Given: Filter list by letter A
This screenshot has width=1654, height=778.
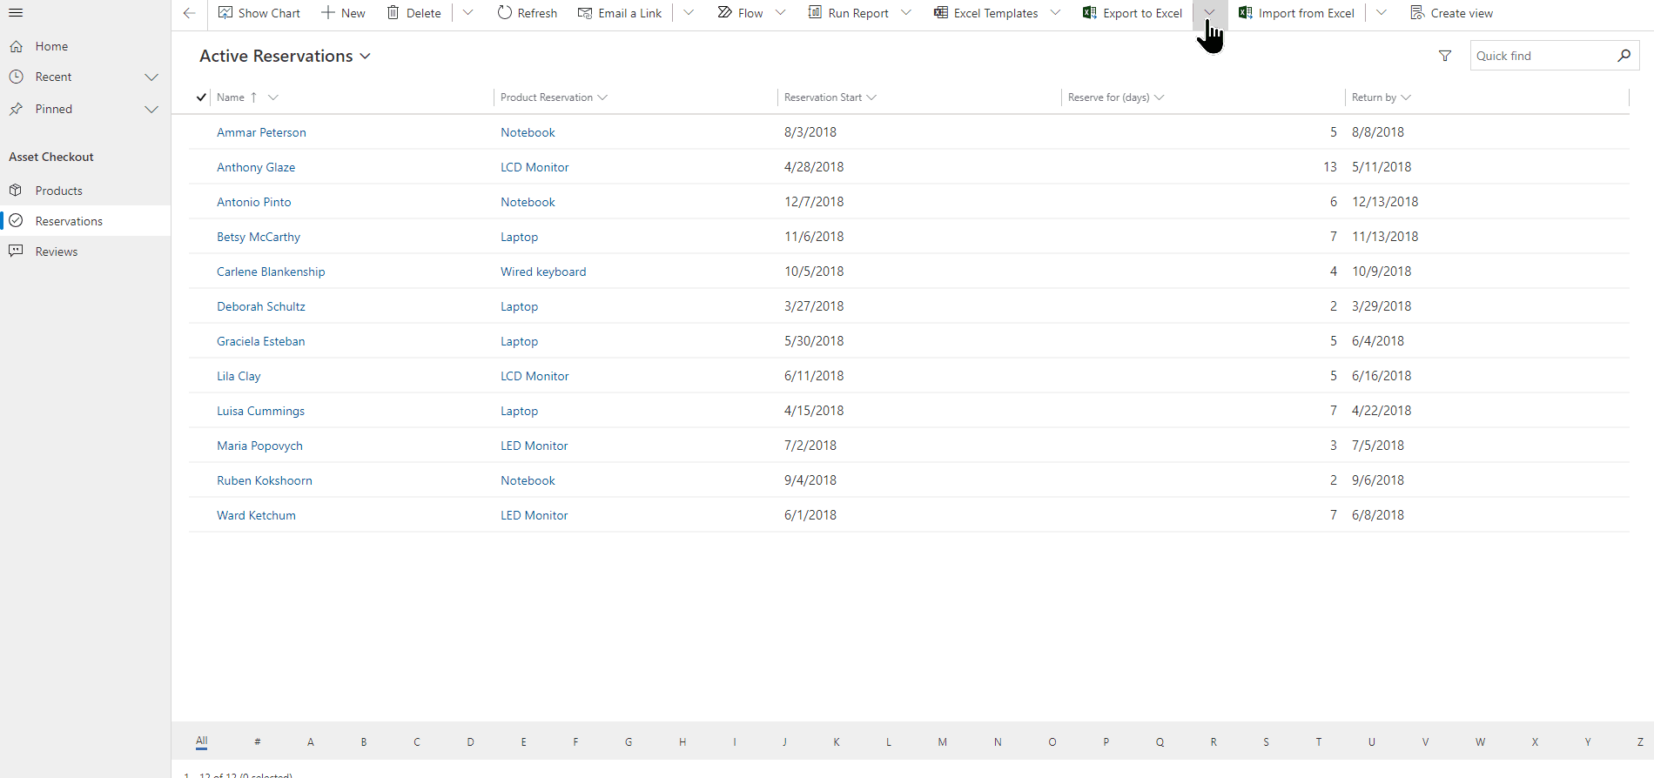Looking at the screenshot, I should click(311, 742).
